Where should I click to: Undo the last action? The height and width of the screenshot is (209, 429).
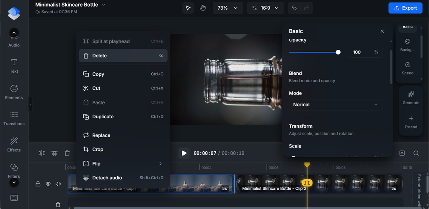295,8
